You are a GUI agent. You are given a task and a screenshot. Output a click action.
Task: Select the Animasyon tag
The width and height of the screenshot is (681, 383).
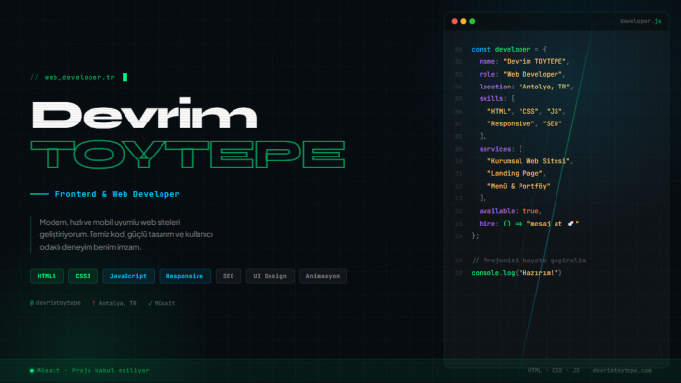pyautogui.click(x=323, y=276)
